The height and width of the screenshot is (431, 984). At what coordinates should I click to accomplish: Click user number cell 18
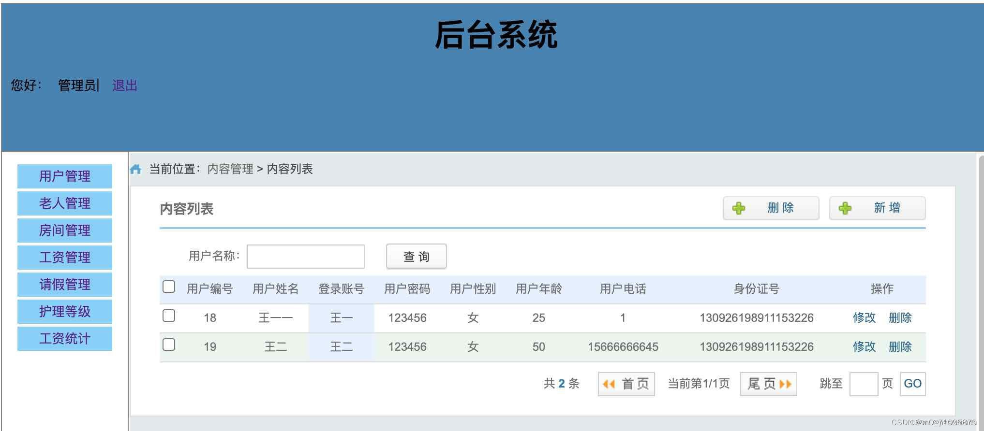[210, 318]
